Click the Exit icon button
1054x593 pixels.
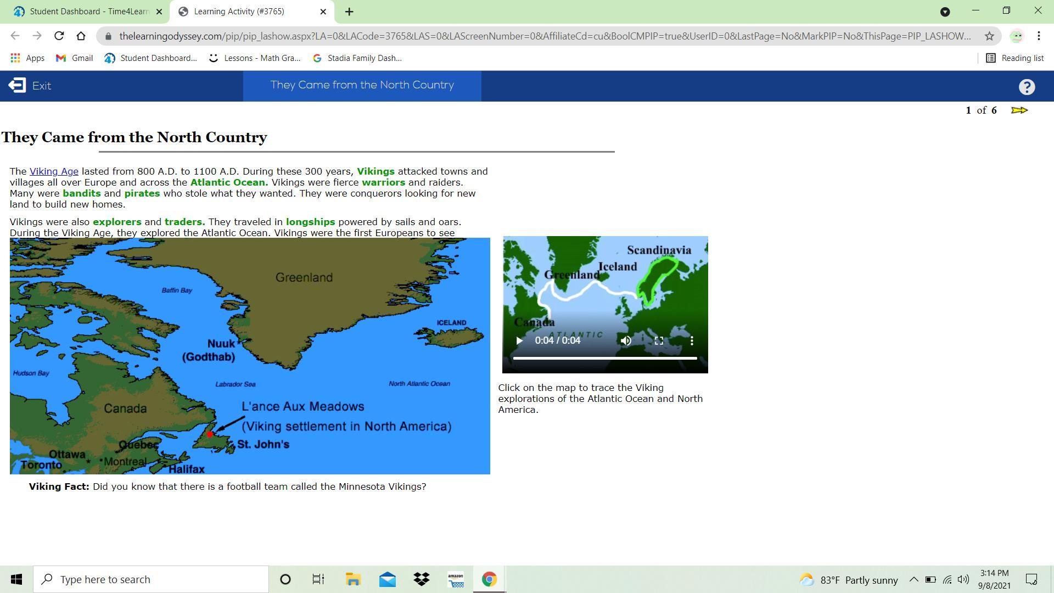pyautogui.click(x=17, y=86)
